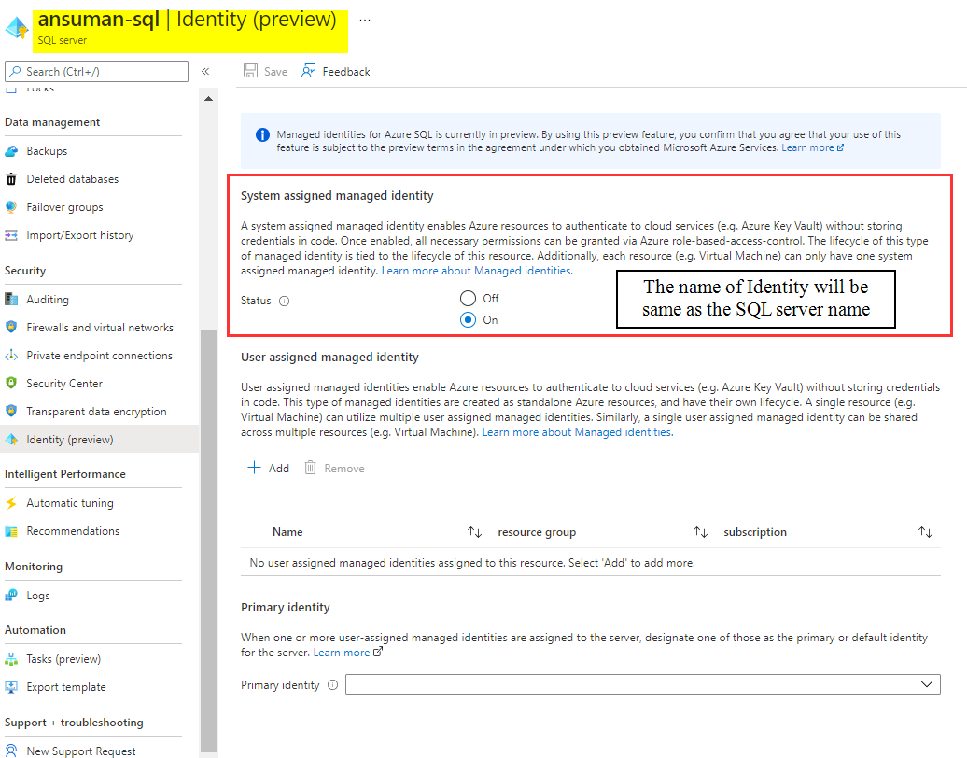The image size is (967, 758).
Task: Click the Transparent data encryption shield icon
Action: tap(11, 411)
